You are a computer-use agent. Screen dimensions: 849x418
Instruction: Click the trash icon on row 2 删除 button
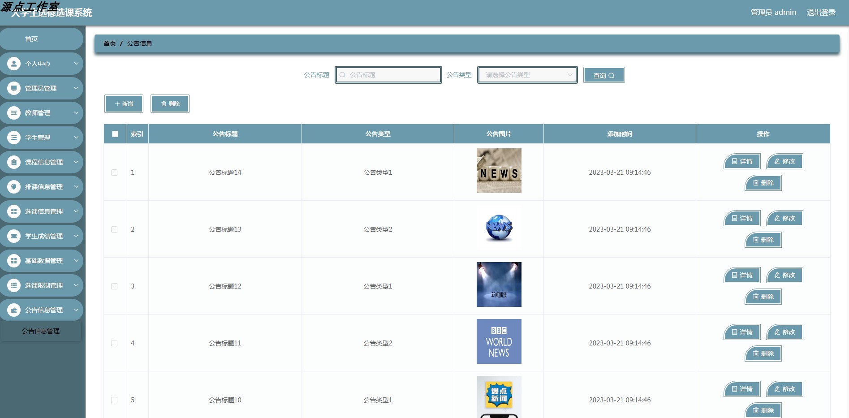(756, 240)
